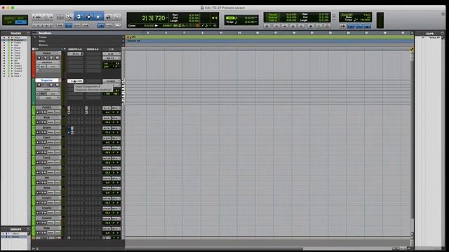
Task: Click the I/O column header
Action: point(112,49)
